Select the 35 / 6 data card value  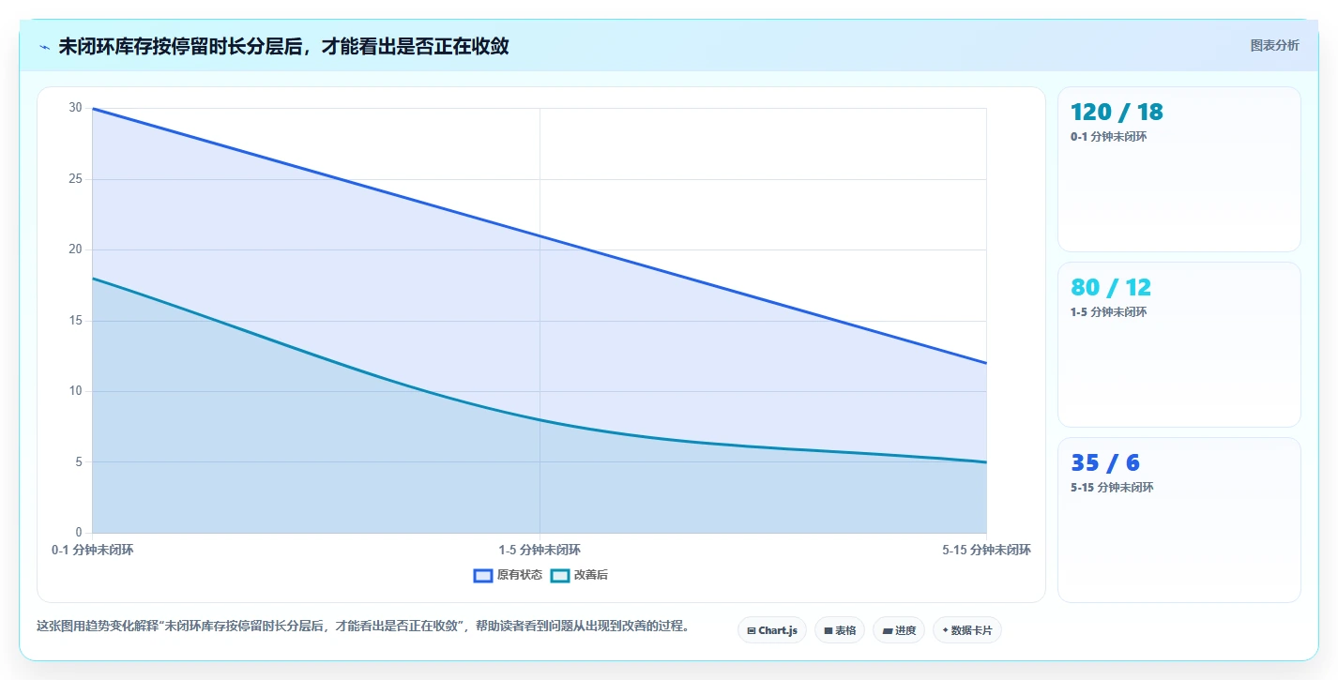point(1105,463)
